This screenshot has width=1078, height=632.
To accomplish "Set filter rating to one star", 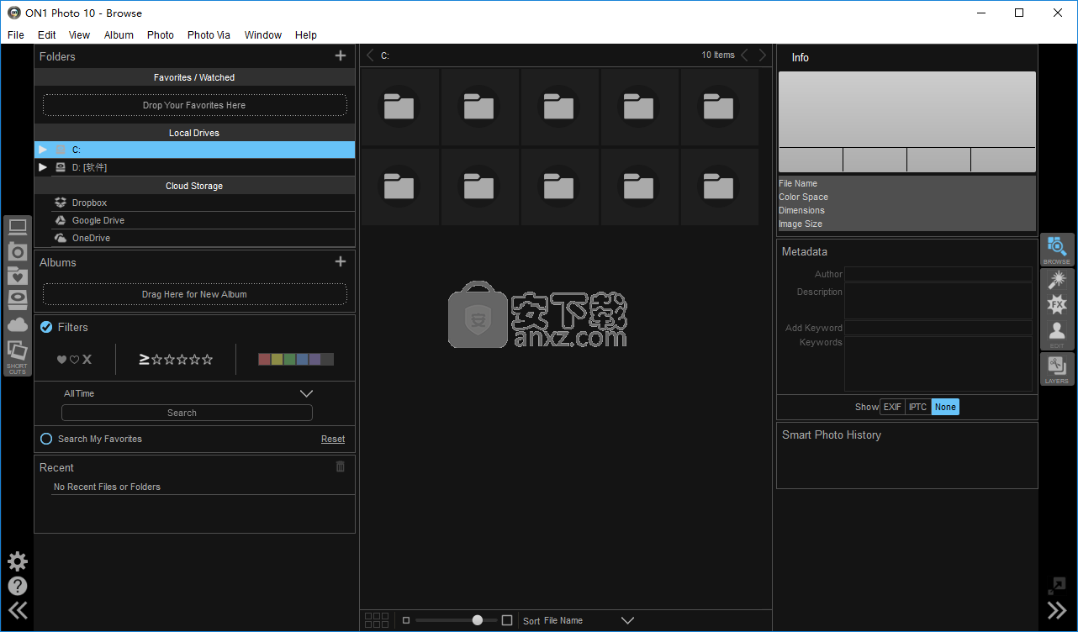I will coord(156,360).
